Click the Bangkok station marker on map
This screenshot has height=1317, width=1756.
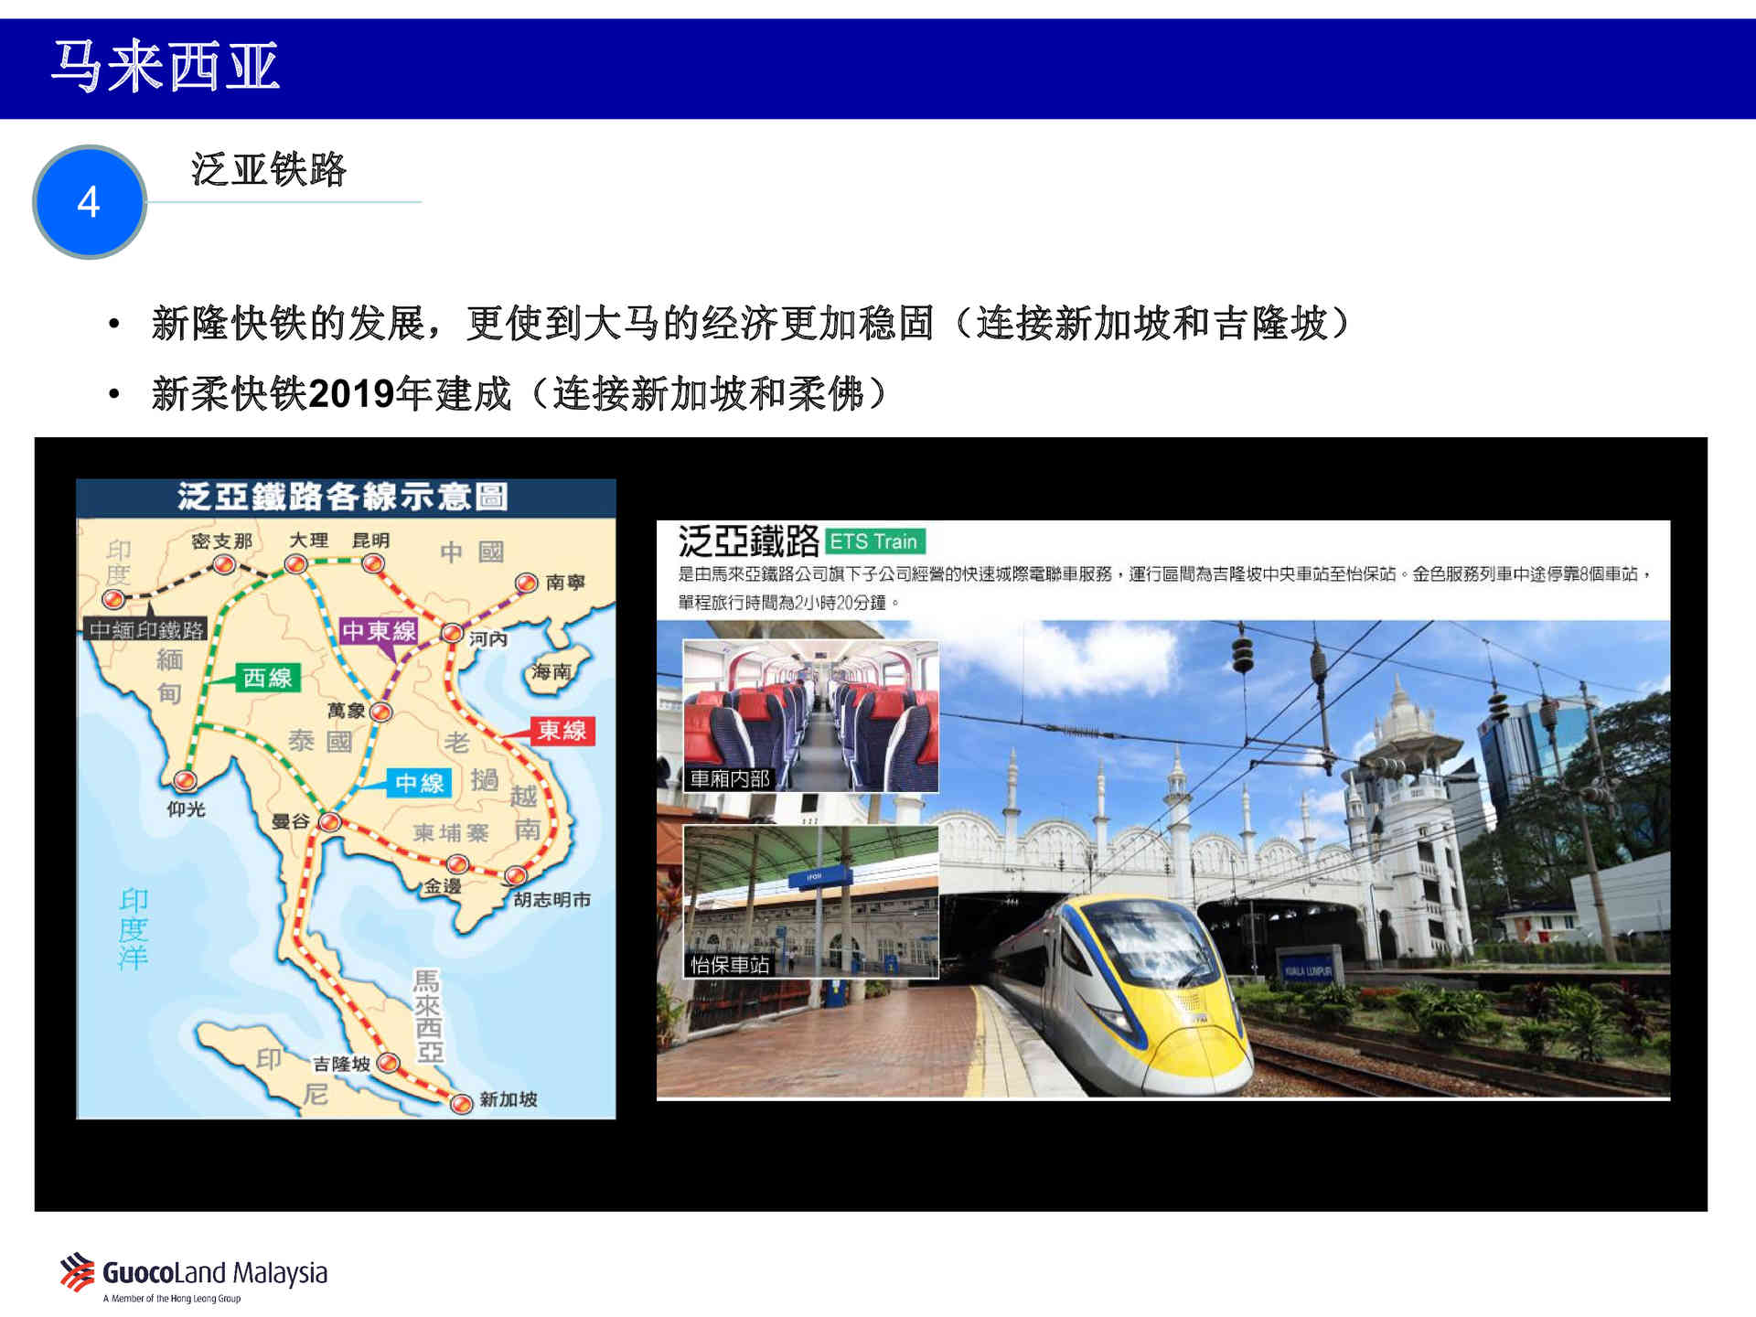pyautogui.click(x=330, y=822)
